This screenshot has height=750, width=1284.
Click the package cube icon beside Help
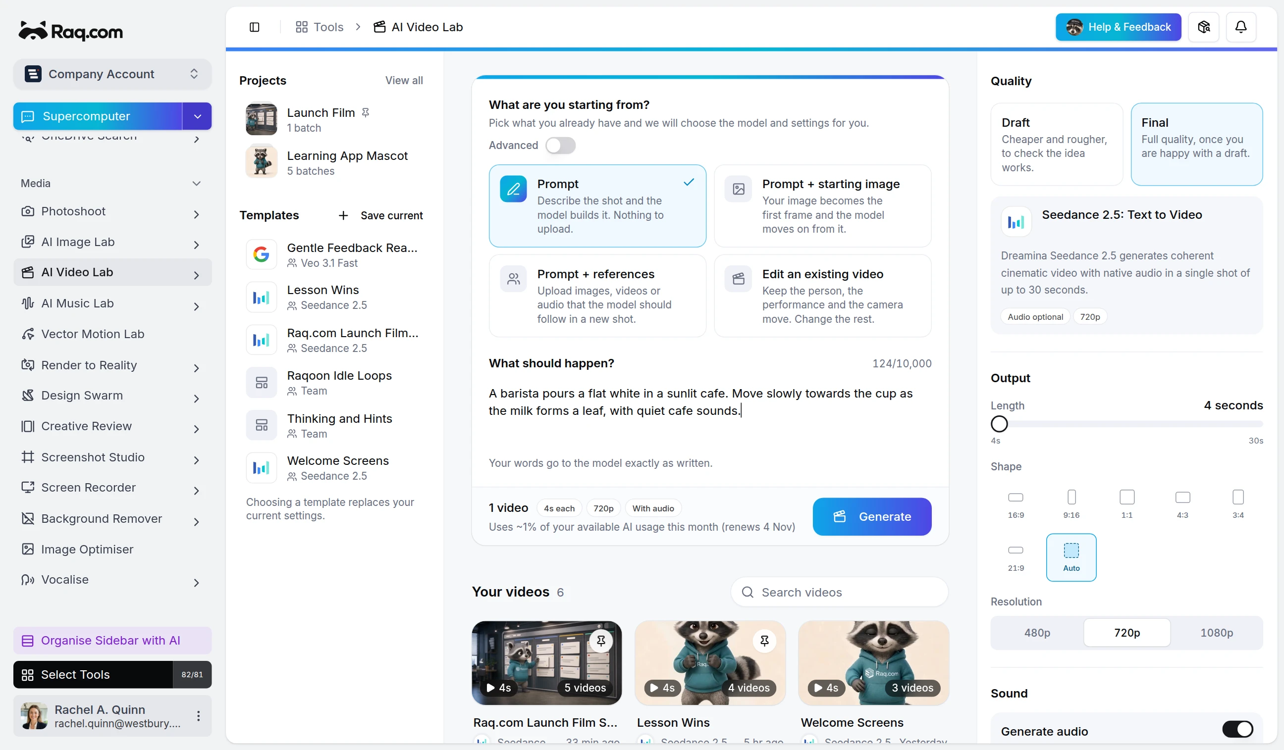1203,27
